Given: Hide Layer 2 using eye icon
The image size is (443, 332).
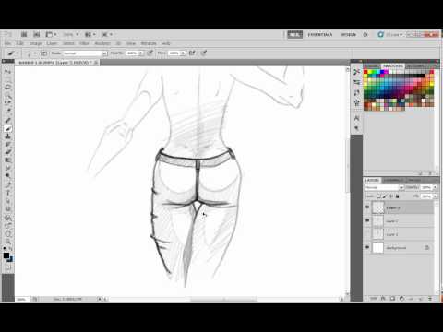Looking at the screenshot, I should 367,220.
